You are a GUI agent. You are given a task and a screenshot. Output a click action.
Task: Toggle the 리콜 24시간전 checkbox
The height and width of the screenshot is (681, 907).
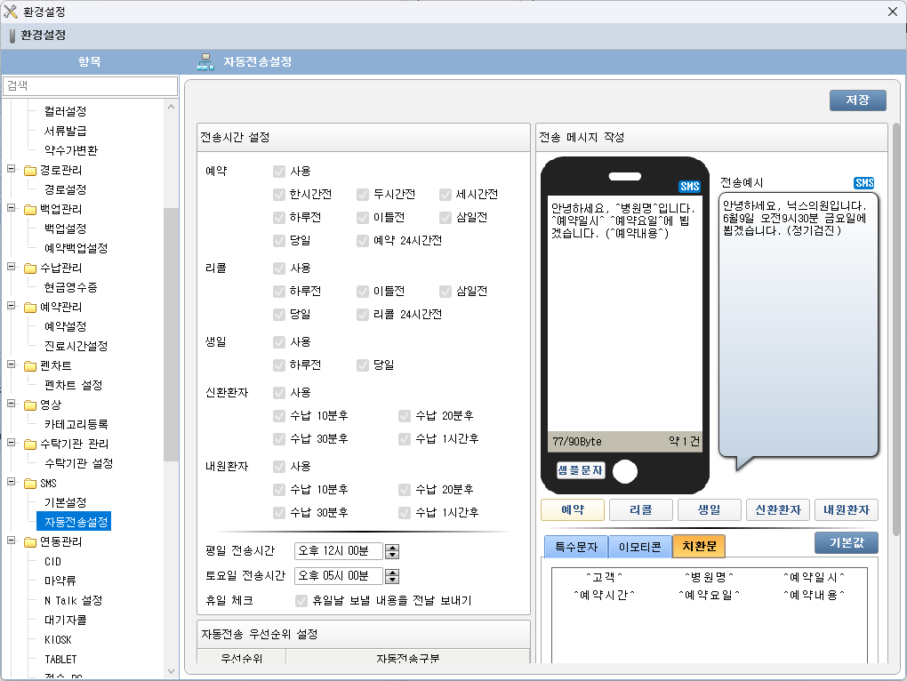pyautogui.click(x=363, y=314)
